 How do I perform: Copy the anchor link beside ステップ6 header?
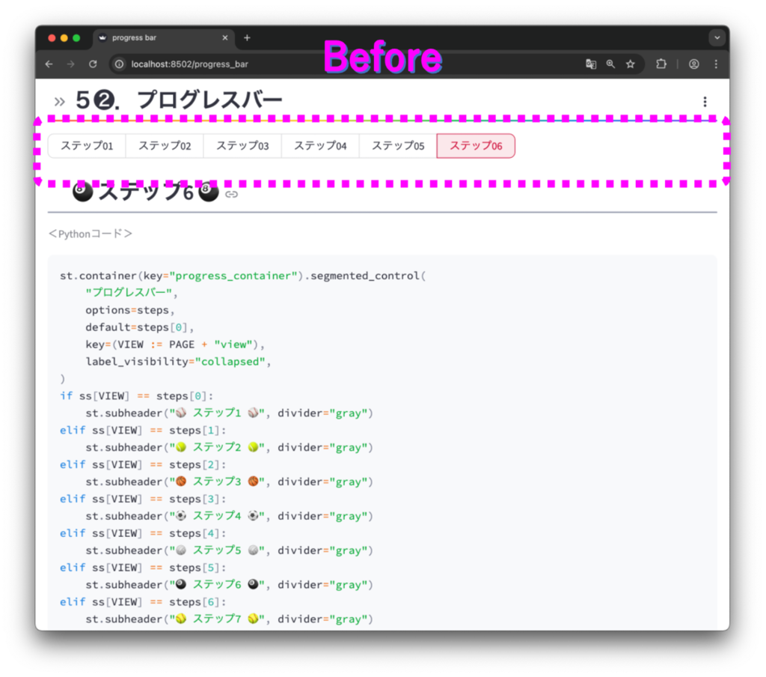coord(232,194)
